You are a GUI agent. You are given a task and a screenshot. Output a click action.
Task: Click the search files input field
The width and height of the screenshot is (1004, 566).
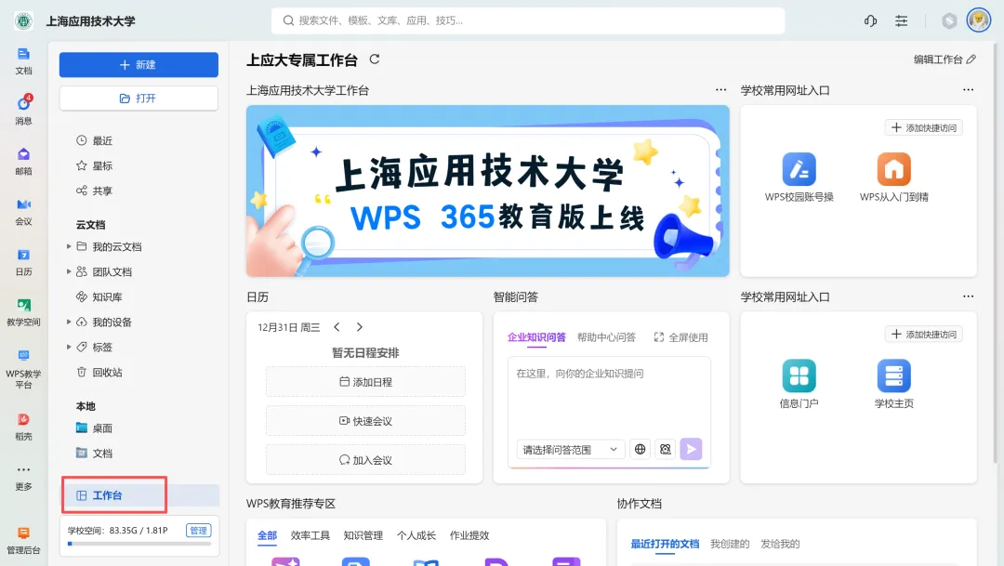[528, 20]
